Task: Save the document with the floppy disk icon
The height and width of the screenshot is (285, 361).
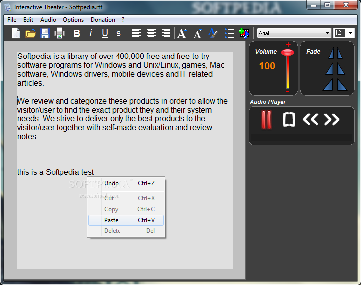Action: [45, 33]
